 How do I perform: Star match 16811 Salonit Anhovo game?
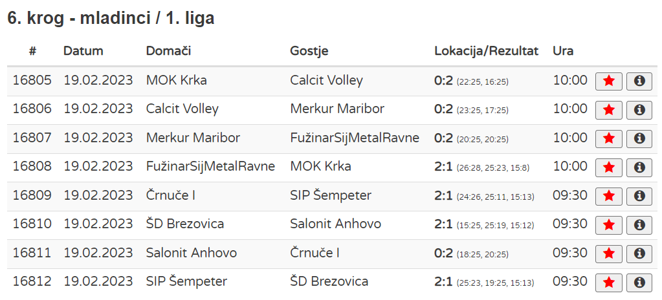[608, 253]
